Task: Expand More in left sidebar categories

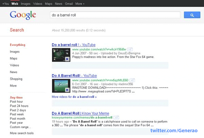Action: pyautogui.click(x=13, y=86)
